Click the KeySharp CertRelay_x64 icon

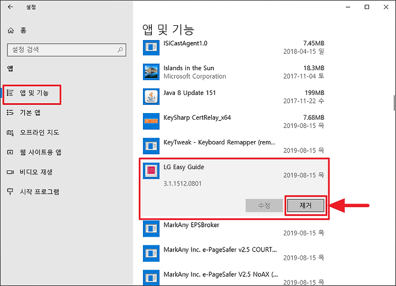coord(151,121)
